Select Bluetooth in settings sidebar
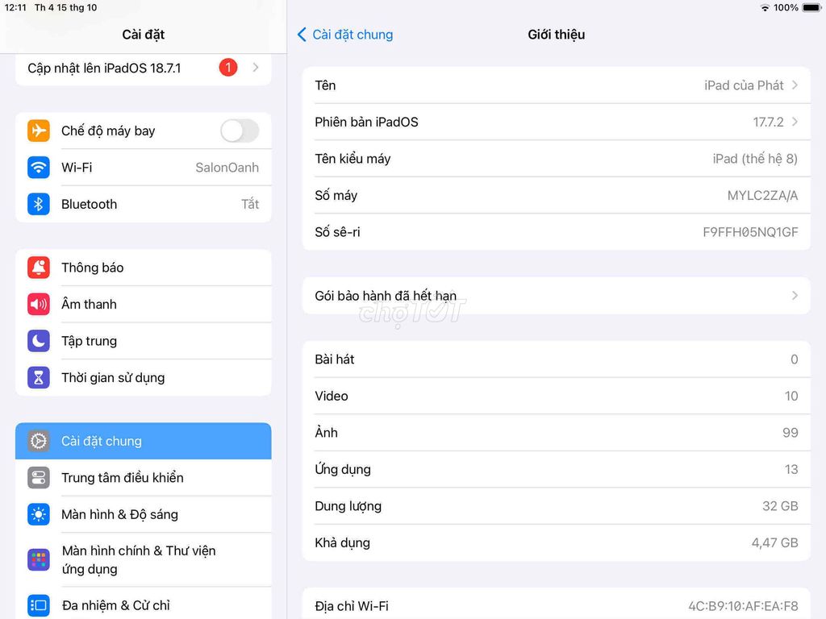Image resolution: width=826 pixels, height=619 pixels. 144,204
